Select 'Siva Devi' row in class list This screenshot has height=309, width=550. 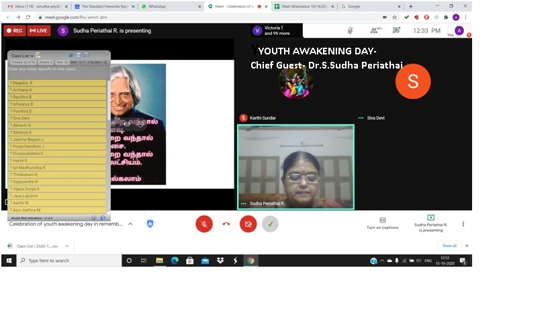(57, 118)
